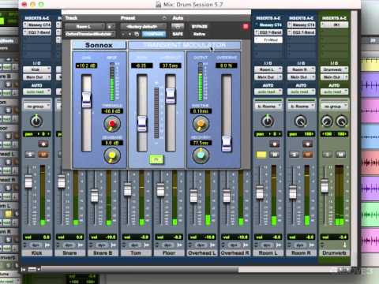The height and width of the screenshot is (284, 379).
Task: Click the cyan Recovery knob
Action: tap(201, 155)
